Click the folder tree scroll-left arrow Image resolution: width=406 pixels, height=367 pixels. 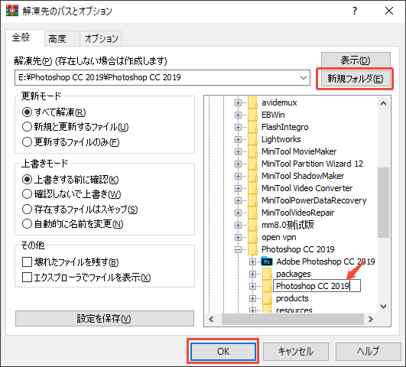[211, 319]
